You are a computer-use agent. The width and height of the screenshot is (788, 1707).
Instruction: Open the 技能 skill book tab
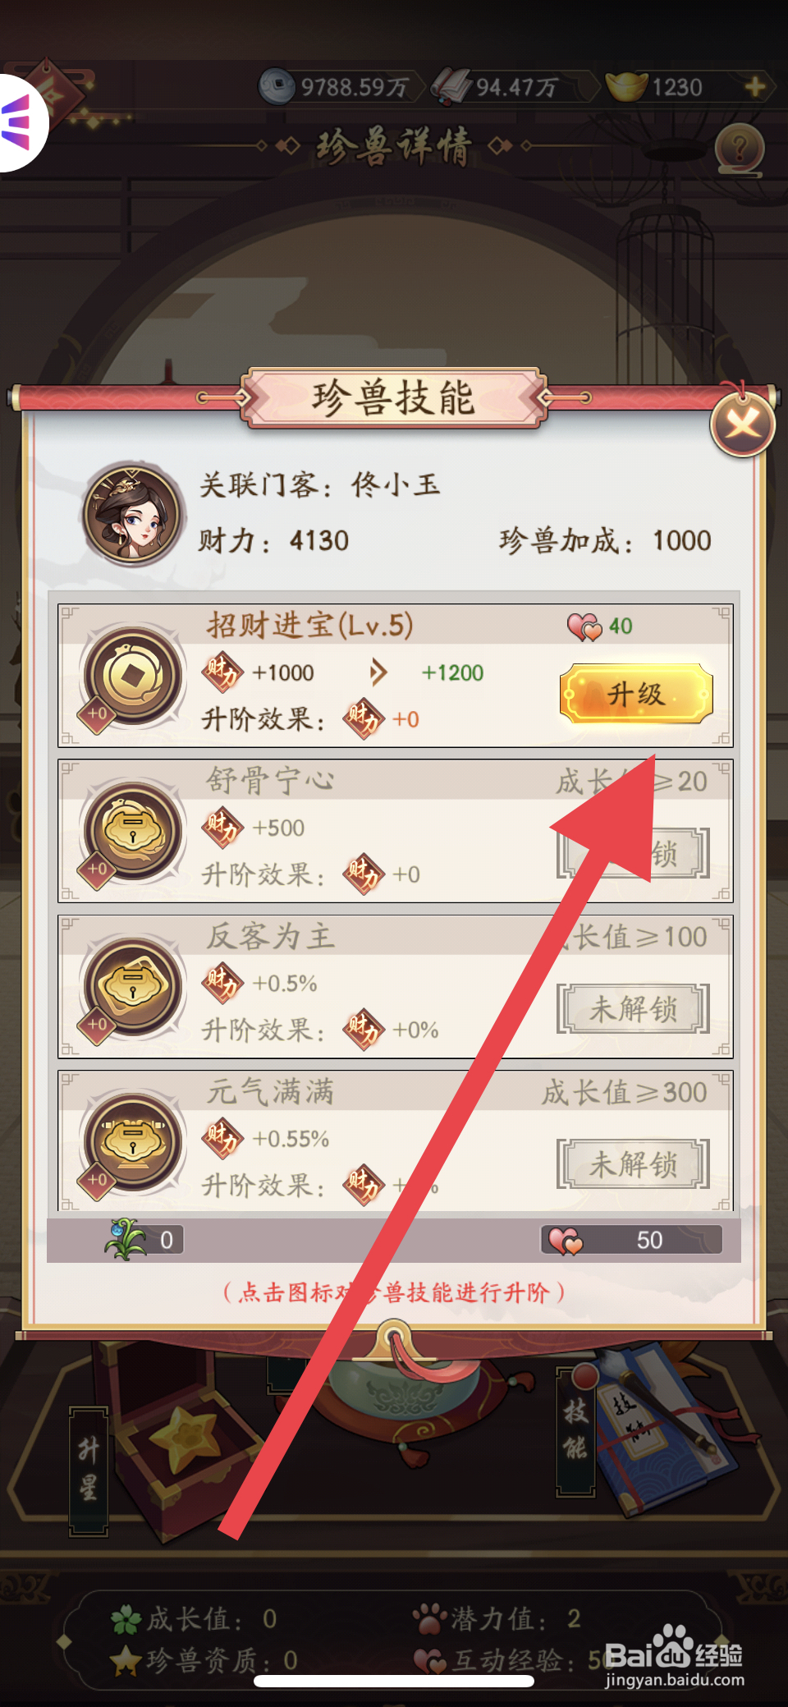[575, 1431]
